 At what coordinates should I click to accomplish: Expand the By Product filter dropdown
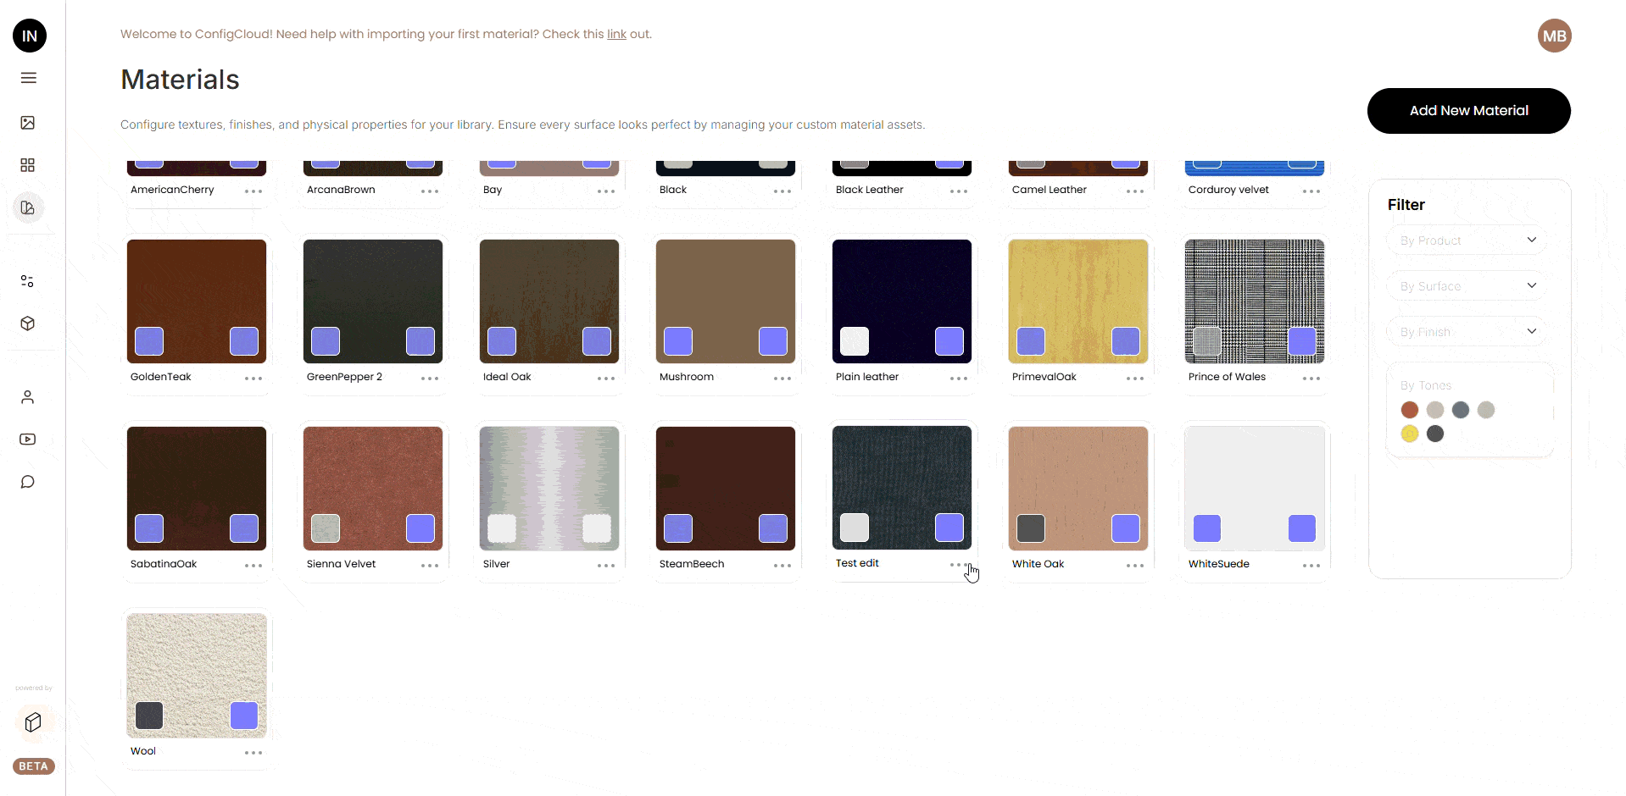[x=1467, y=240]
